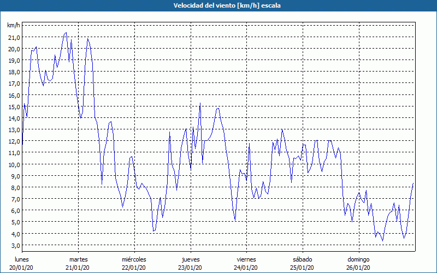437x273 pixels.
Task: Click the '21/01/20' date label
Action: point(78,268)
